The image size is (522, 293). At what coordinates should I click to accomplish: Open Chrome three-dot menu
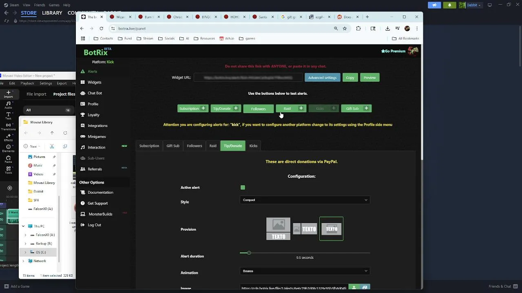click(x=417, y=28)
